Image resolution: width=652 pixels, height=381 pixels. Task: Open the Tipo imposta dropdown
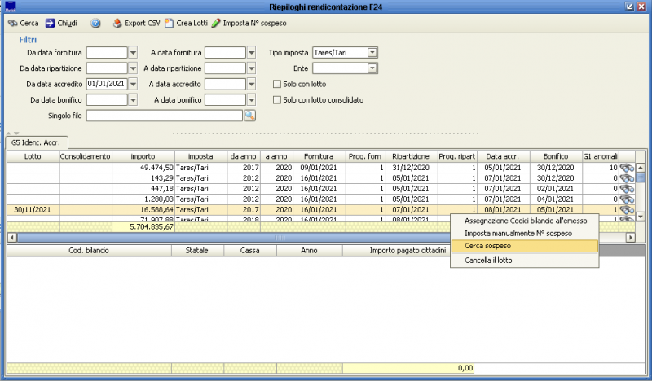372,53
